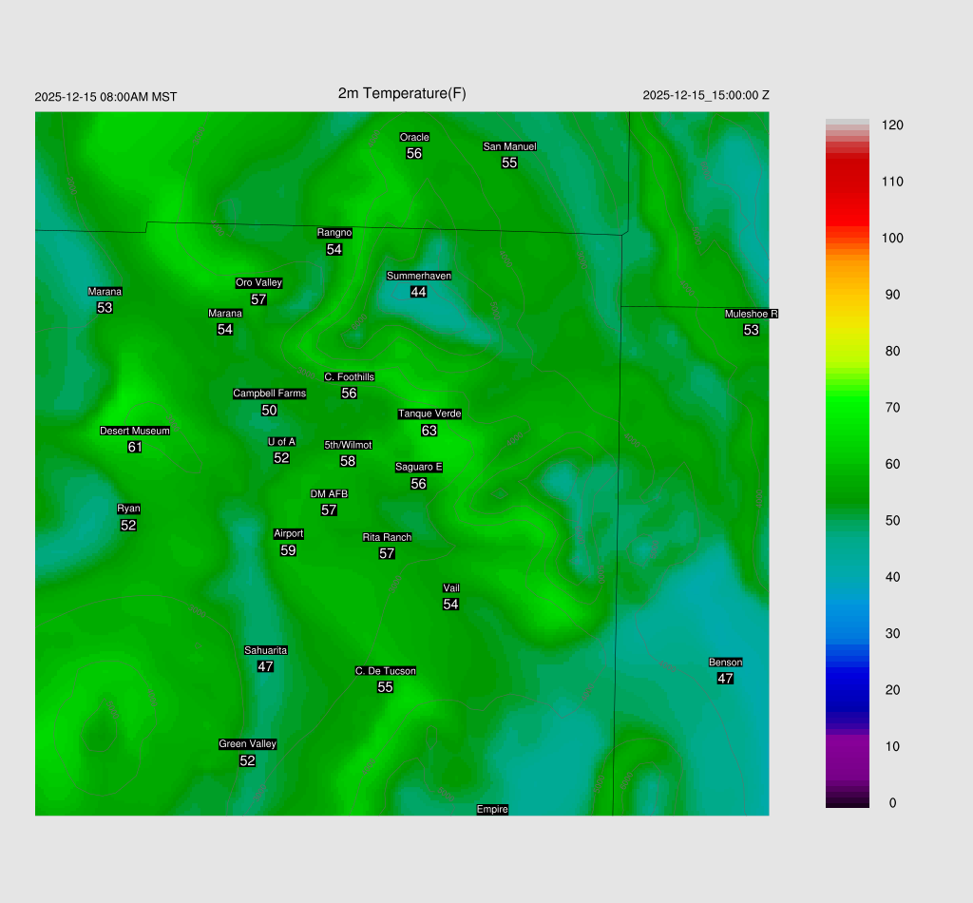Click the Benson station label
This screenshot has height=903, width=973.
[725, 663]
